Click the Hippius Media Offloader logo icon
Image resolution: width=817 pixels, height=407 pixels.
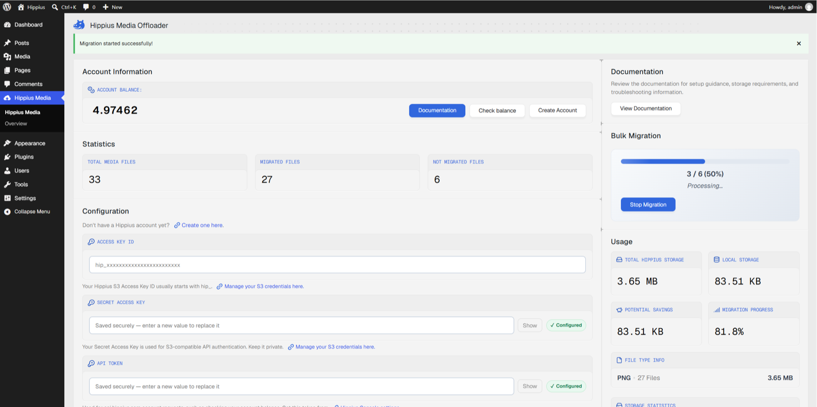tap(79, 25)
